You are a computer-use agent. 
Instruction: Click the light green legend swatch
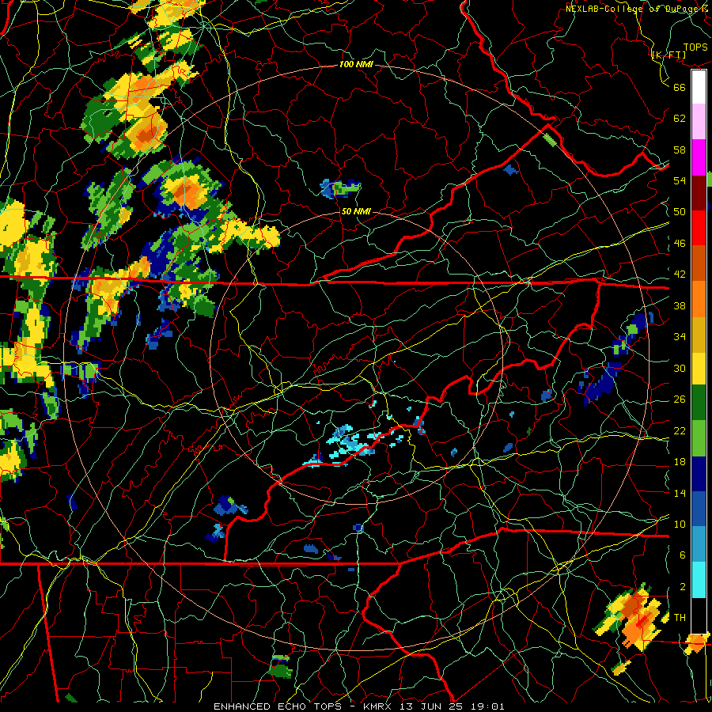tap(699, 438)
